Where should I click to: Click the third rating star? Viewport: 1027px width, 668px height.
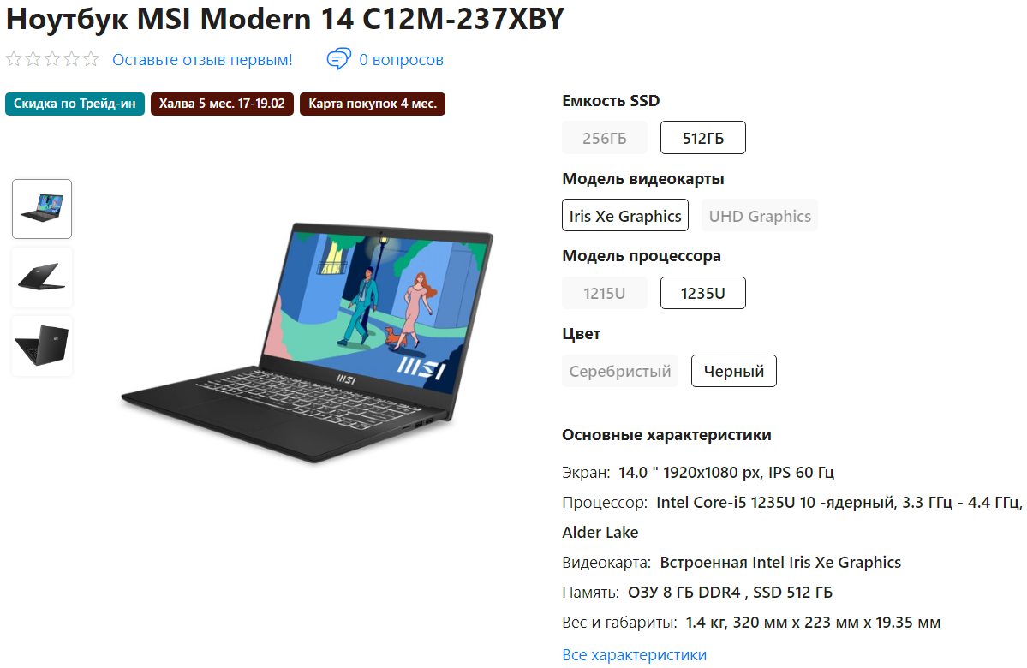click(52, 59)
